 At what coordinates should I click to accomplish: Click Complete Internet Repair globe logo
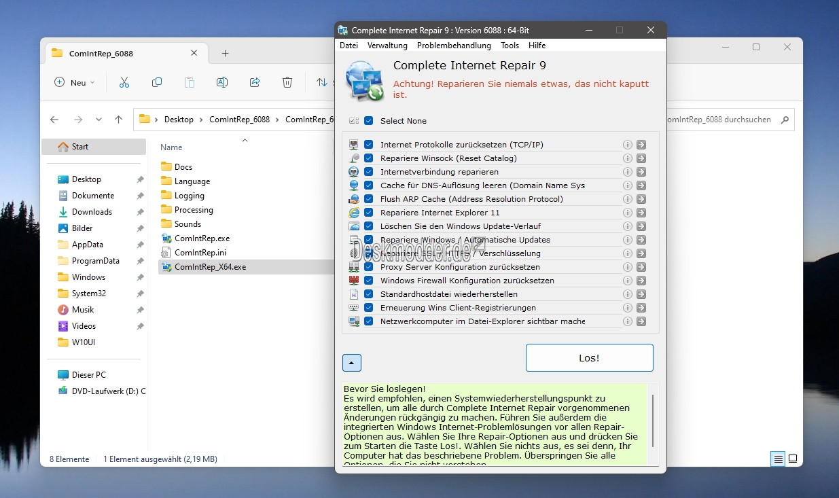pos(365,80)
